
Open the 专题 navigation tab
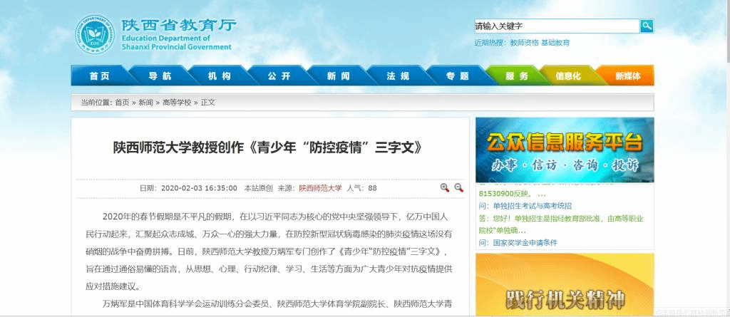coord(458,76)
